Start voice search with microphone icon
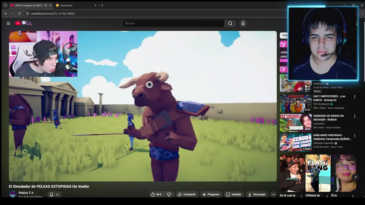The width and height of the screenshot is (365, 205). (243, 23)
